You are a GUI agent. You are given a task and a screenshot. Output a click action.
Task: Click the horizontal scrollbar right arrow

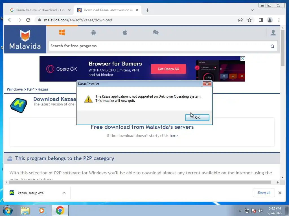[278, 182]
